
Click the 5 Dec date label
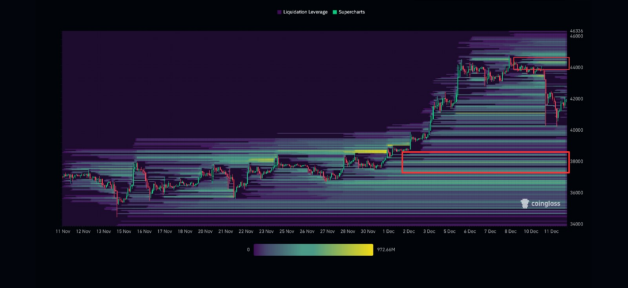pyautogui.click(x=450, y=232)
